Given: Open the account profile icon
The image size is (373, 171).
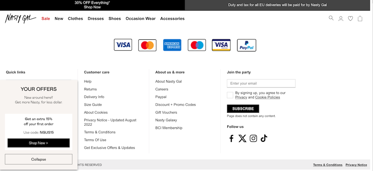Looking at the screenshot, I should pyautogui.click(x=341, y=19).
